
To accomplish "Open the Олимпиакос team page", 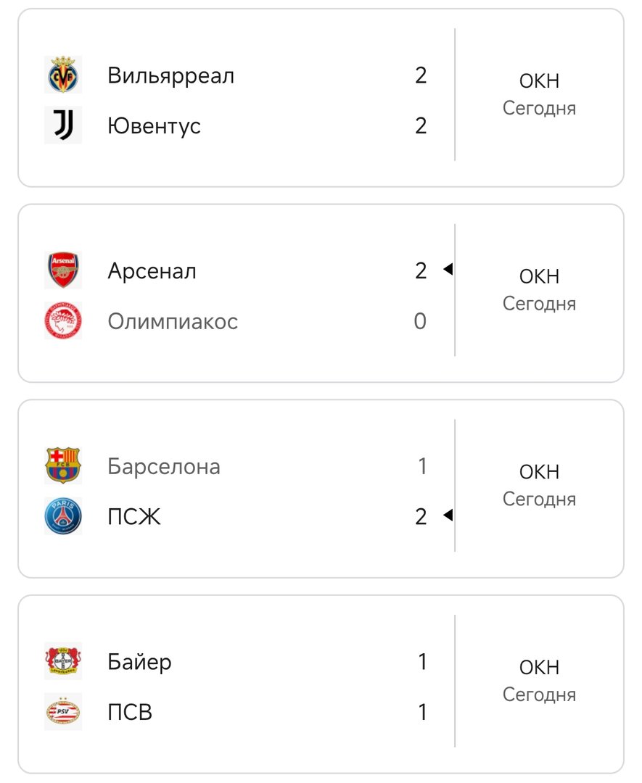I will coord(173,321).
